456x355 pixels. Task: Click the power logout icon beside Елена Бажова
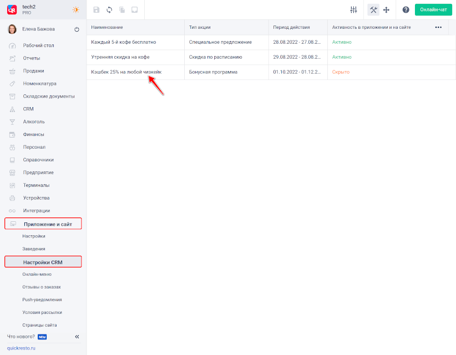pos(77,29)
